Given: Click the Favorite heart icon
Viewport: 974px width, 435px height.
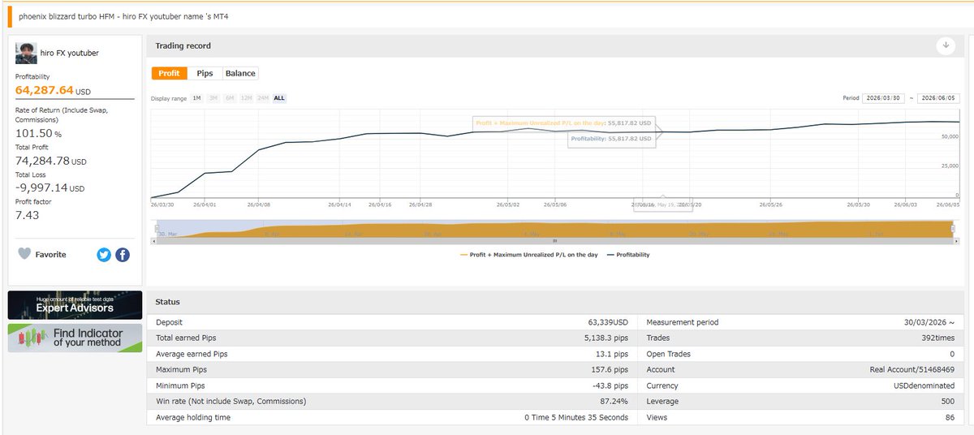Looking at the screenshot, I should [x=24, y=254].
